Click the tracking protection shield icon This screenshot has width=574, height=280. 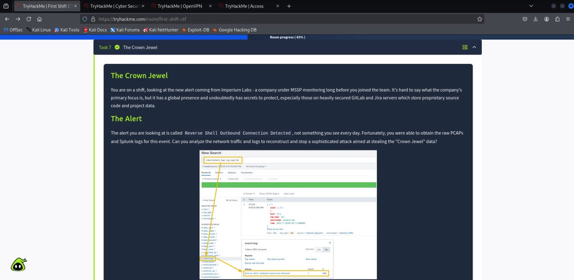85,19
